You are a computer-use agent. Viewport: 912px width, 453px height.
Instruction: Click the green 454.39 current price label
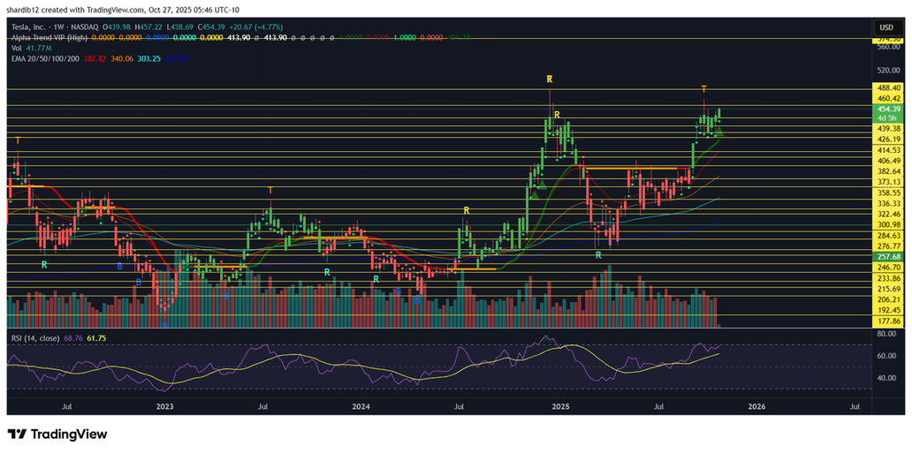click(x=887, y=109)
